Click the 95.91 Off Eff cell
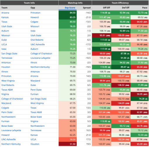 click(101, 35)
